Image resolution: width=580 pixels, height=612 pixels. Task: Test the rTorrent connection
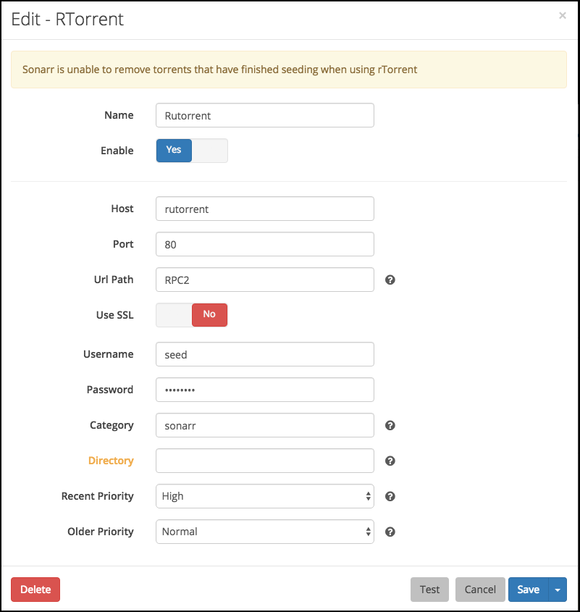(x=429, y=590)
